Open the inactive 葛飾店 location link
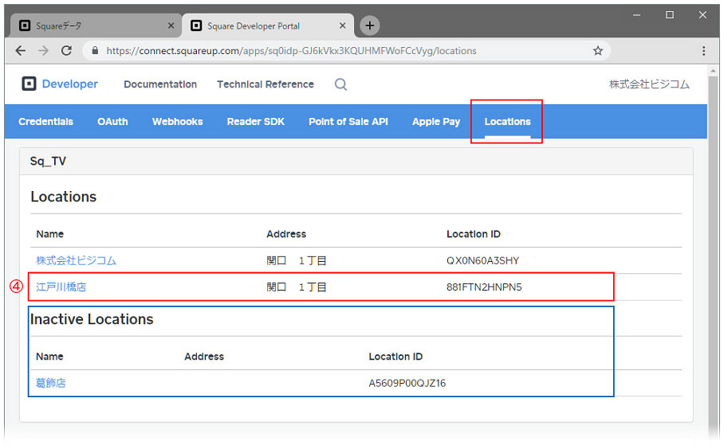Image resolution: width=724 pixels, height=445 pixels. tap(51, 383)
